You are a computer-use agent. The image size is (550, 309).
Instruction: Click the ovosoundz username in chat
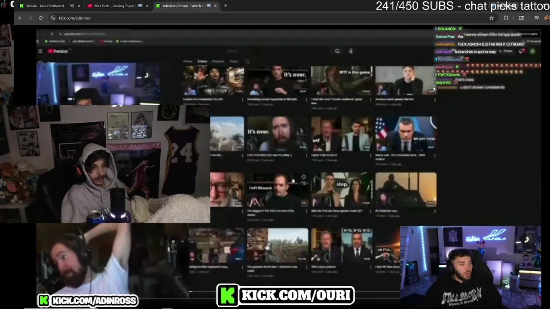point(446,44)
